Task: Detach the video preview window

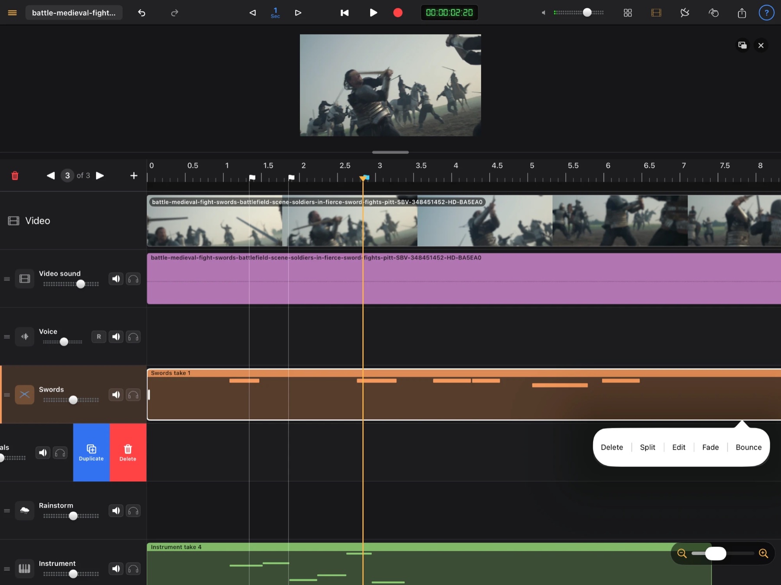Action: (742, 45)
